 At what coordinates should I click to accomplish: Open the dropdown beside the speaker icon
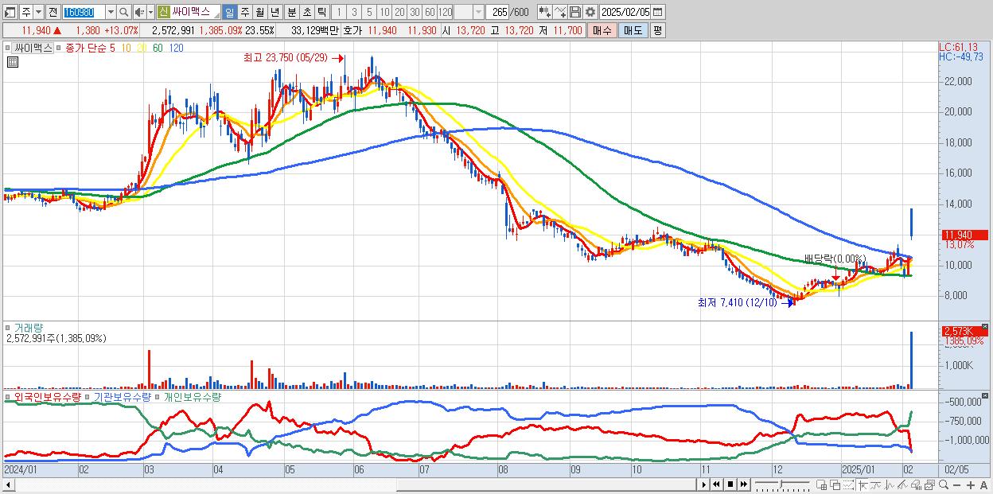150,12
